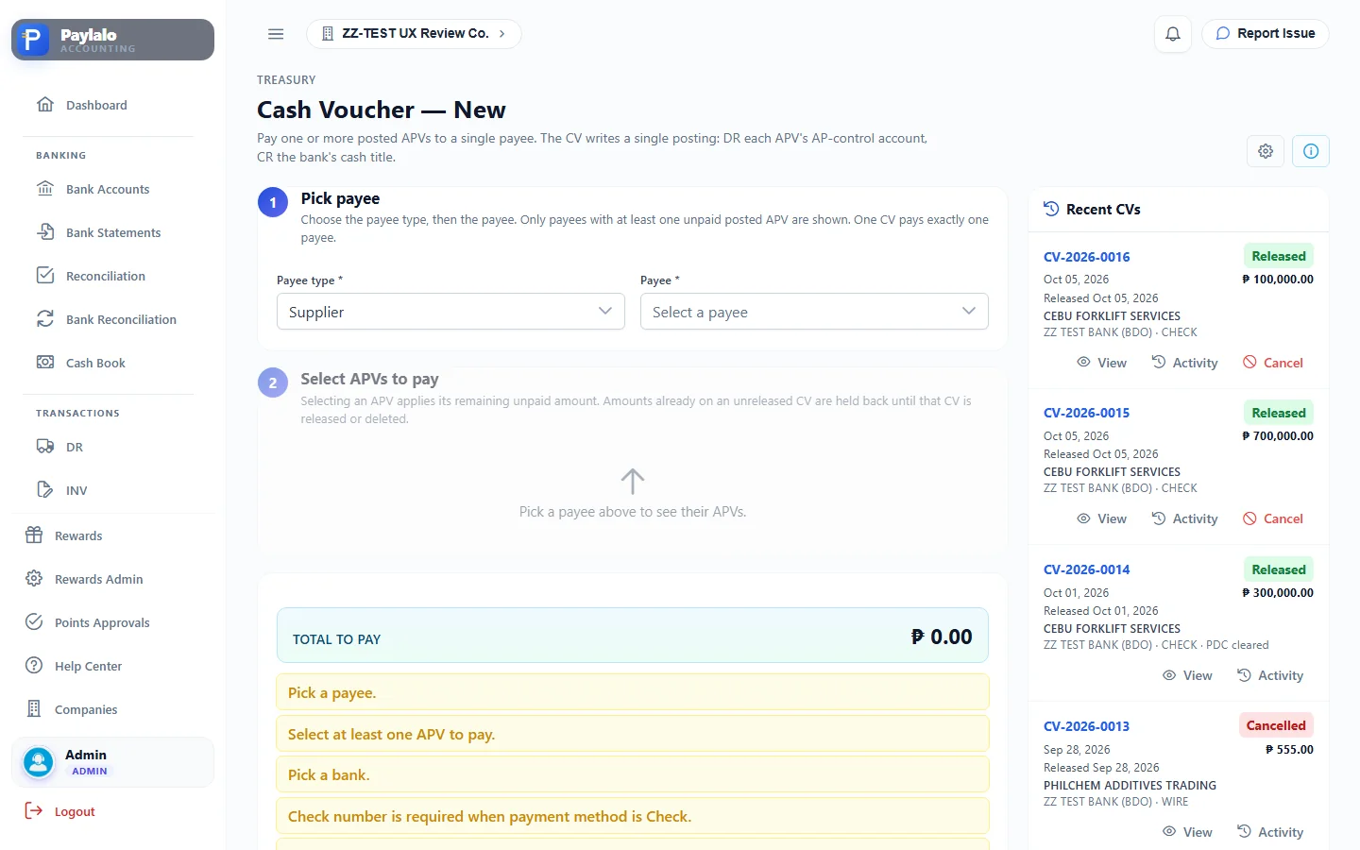1360x850 pixels.
Task: Open the Payee type dropdown
Action: (x=450, y=312)
